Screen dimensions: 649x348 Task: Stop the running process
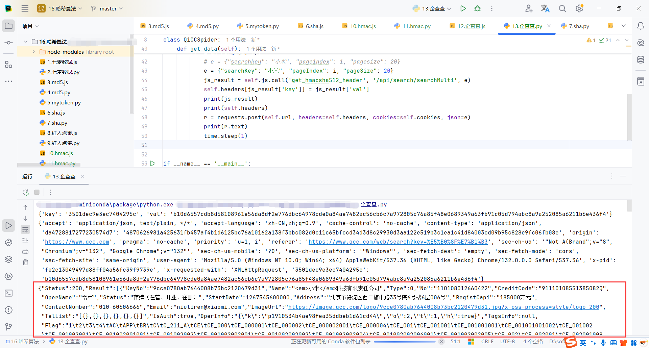click(37, 192)
